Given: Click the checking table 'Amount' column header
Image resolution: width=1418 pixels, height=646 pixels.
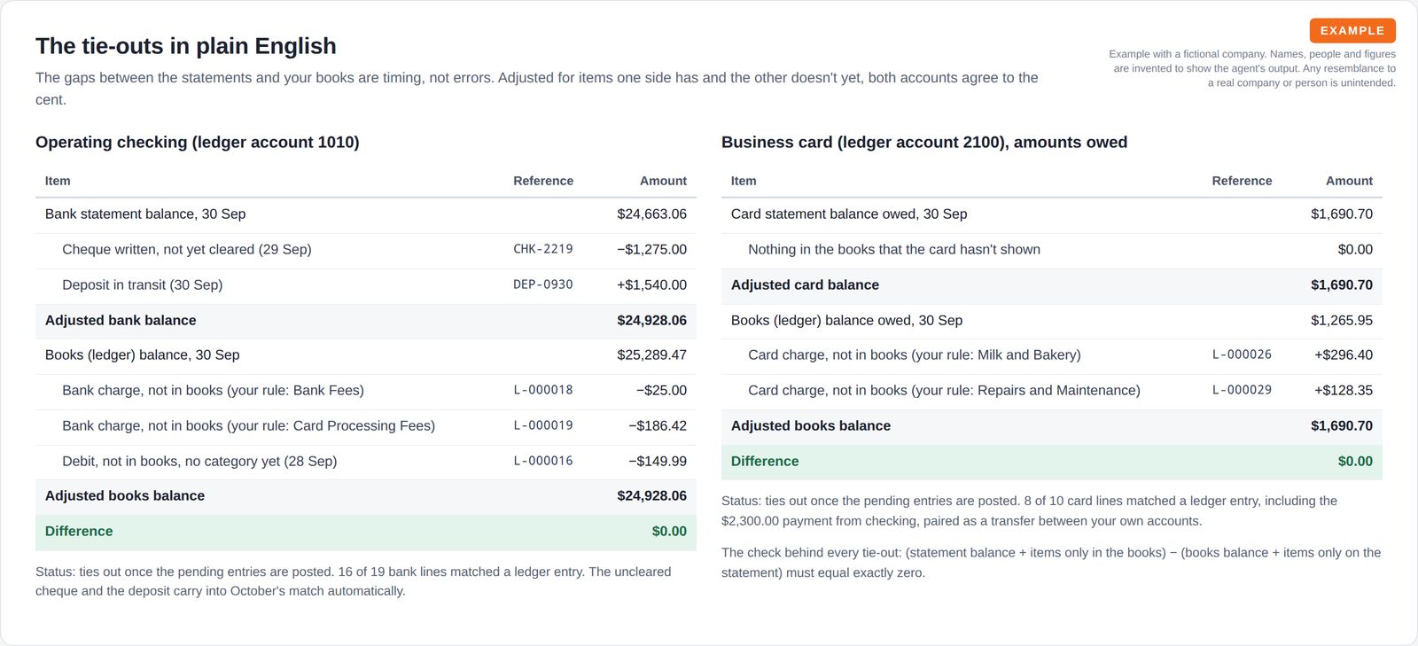Looking at the screenshot, I should 663,181.
